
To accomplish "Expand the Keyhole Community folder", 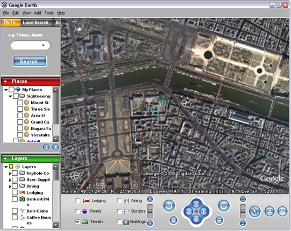I will [x=10, y=174].
